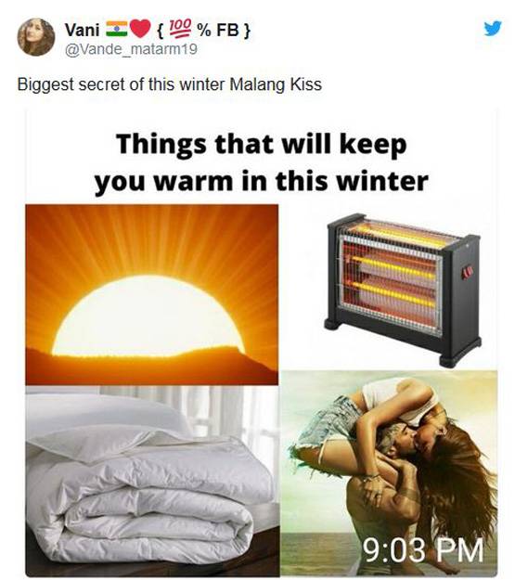The height and width of the screenshot is (580, 515).
Task: Click the words Malang Kiss in tweet
Action: [276, 84]
